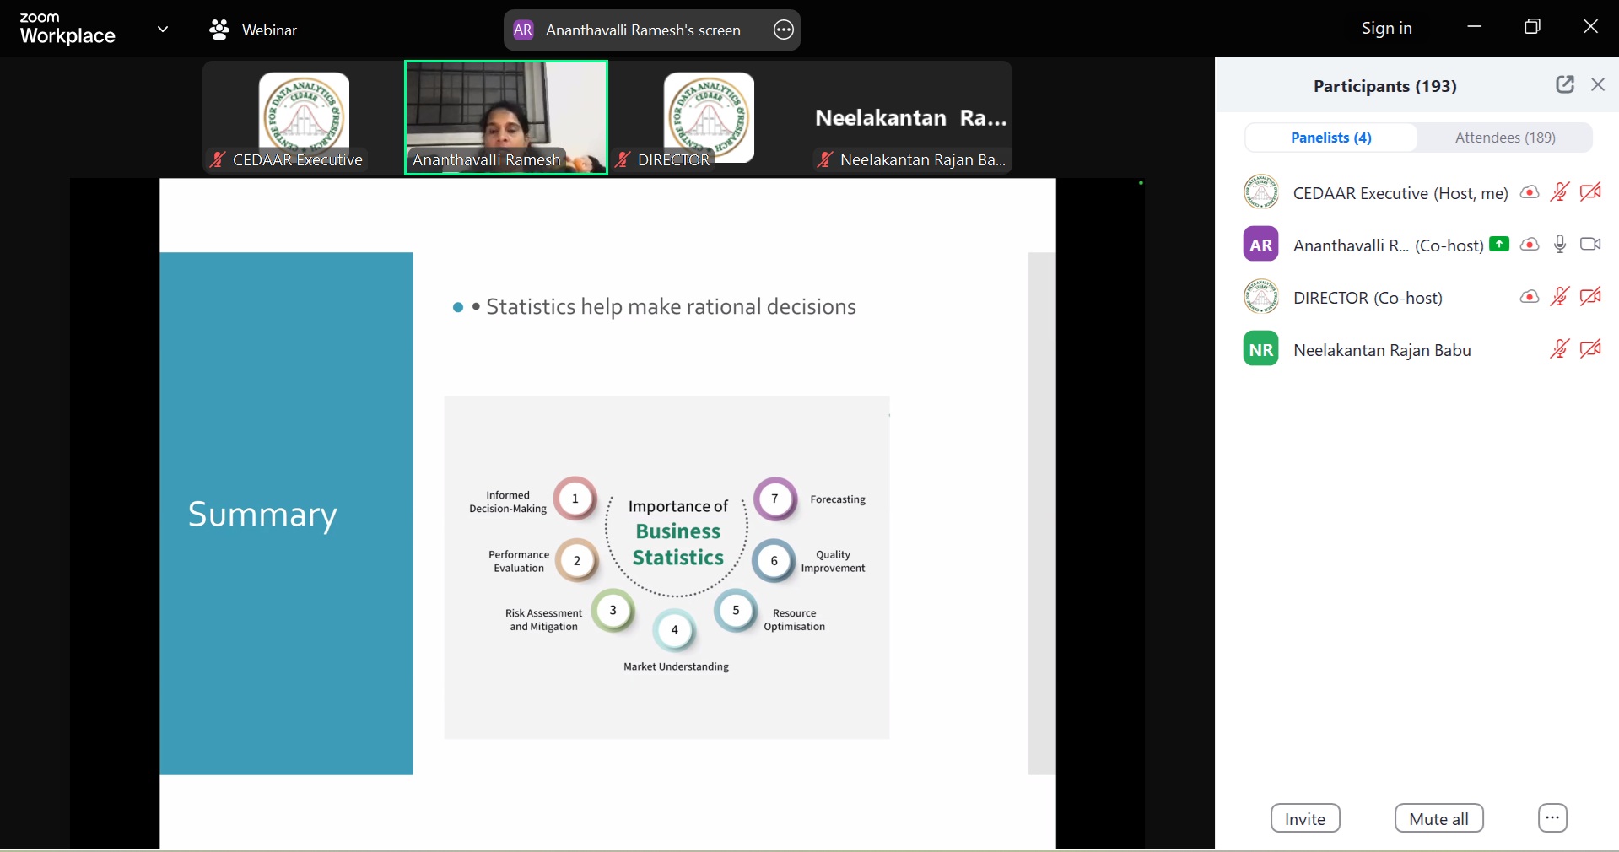Toggle Neelakantan Rajan Babu's muted microphone
Screen dimensions: 1619x852
(1560, 349)
